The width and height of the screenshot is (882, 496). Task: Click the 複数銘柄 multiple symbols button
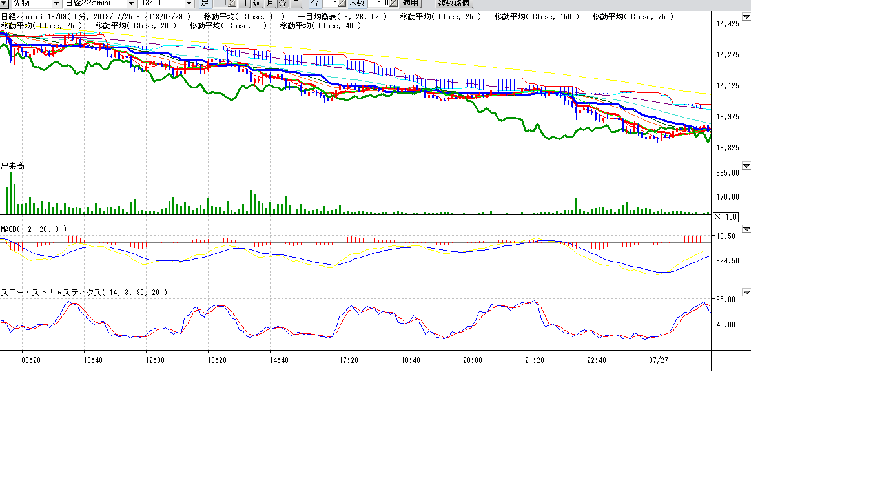[x=454, y=3]
